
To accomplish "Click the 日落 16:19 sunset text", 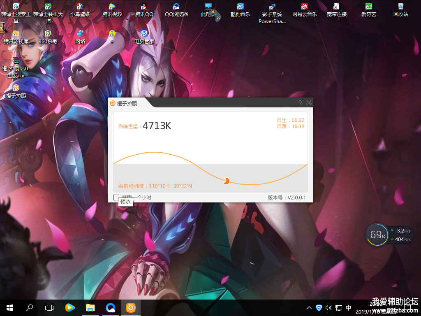I will click(x=291, y=126).
